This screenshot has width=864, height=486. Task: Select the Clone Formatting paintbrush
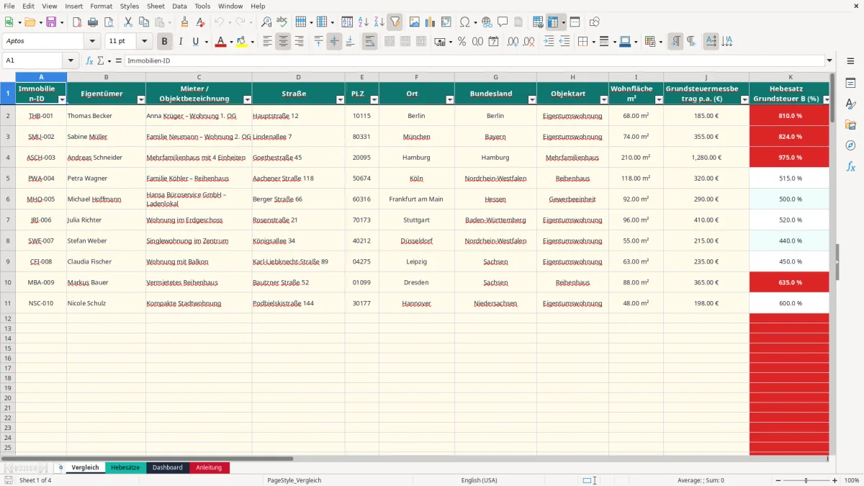184,22
